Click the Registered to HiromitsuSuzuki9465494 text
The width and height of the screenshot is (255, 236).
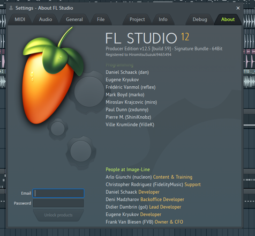click(138, 55)
